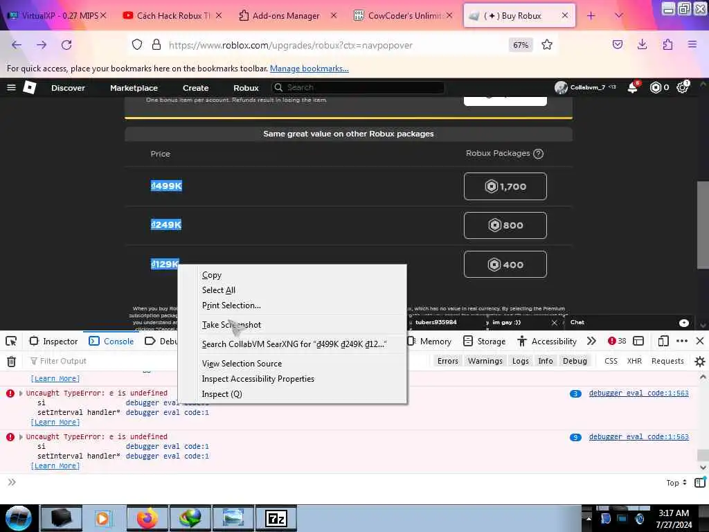The image size is (709, 532).
Task: Click the Robux Packages help question icon
Action: [x=538, y=154]
